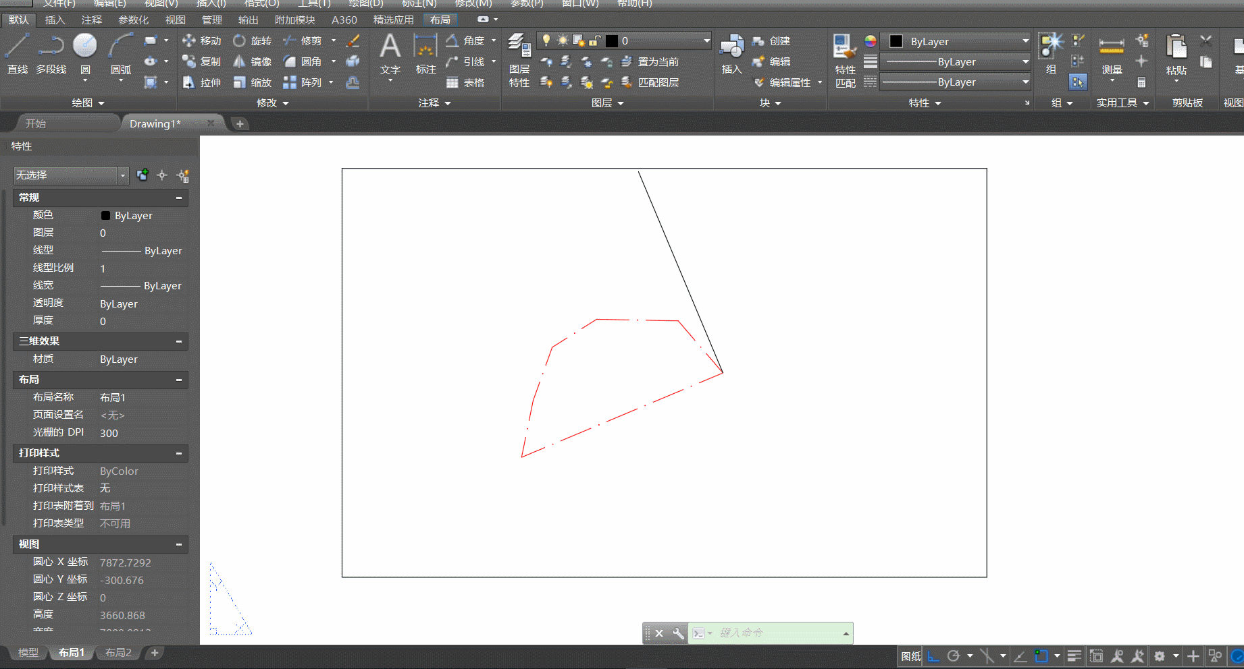This screenshot has height=669, width=1244.
Task: Add a new layout after 布局2
Action: (155, 653)
